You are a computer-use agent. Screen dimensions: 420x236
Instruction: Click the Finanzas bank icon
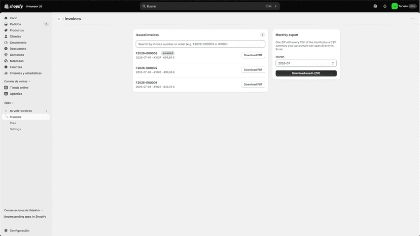6,67
